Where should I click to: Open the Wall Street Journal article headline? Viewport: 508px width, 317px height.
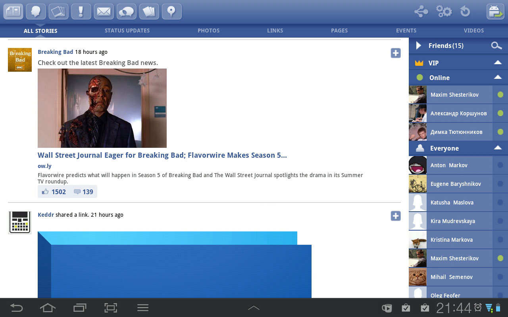click(162, 155)
